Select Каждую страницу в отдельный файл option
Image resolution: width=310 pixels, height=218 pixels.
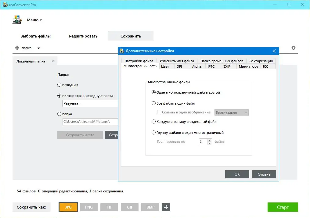[x=154, y=121]
